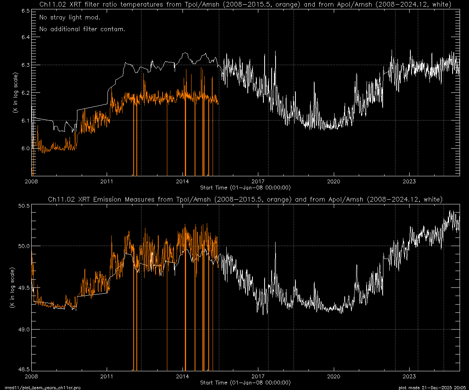Viewport: 469px width, 390px height.
Task: Click the 2017 year tick under the top plot
Action: [258, 181]
